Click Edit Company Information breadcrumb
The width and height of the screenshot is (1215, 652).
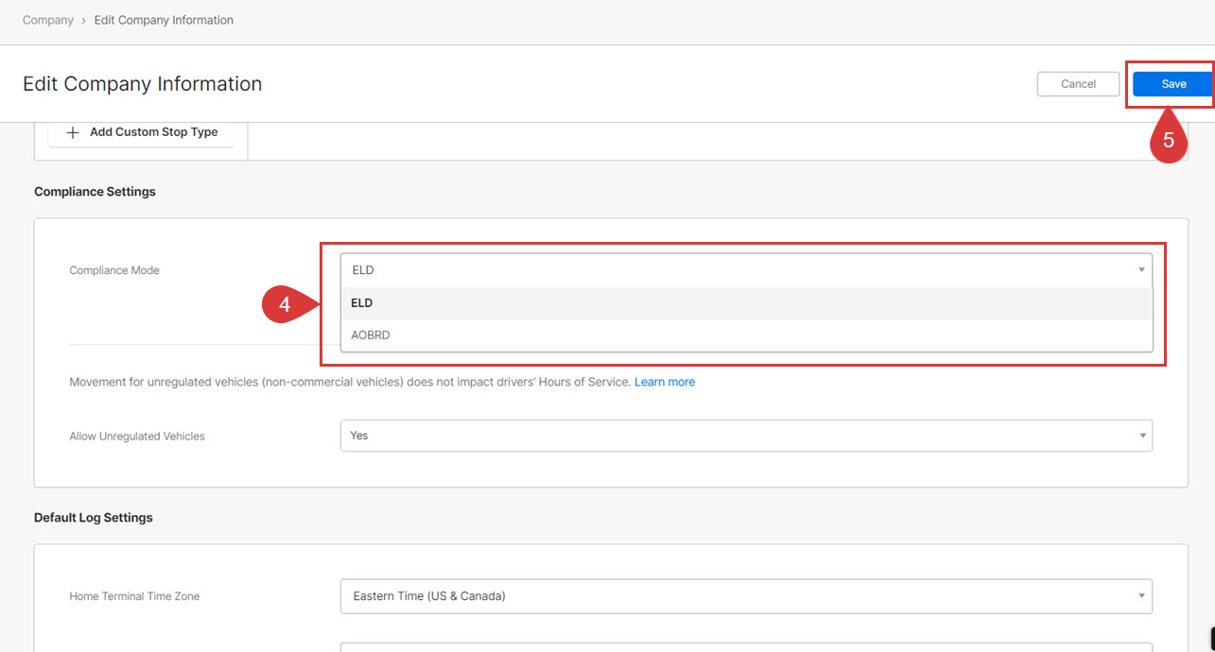(x=164, y=20)
